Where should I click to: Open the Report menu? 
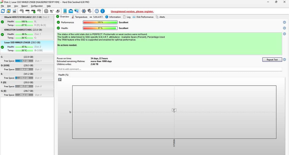[25, 6]
